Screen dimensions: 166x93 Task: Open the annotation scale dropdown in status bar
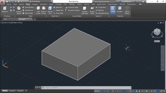[x=143, y=91]
